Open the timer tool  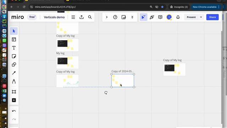click(x=115, y=17)
